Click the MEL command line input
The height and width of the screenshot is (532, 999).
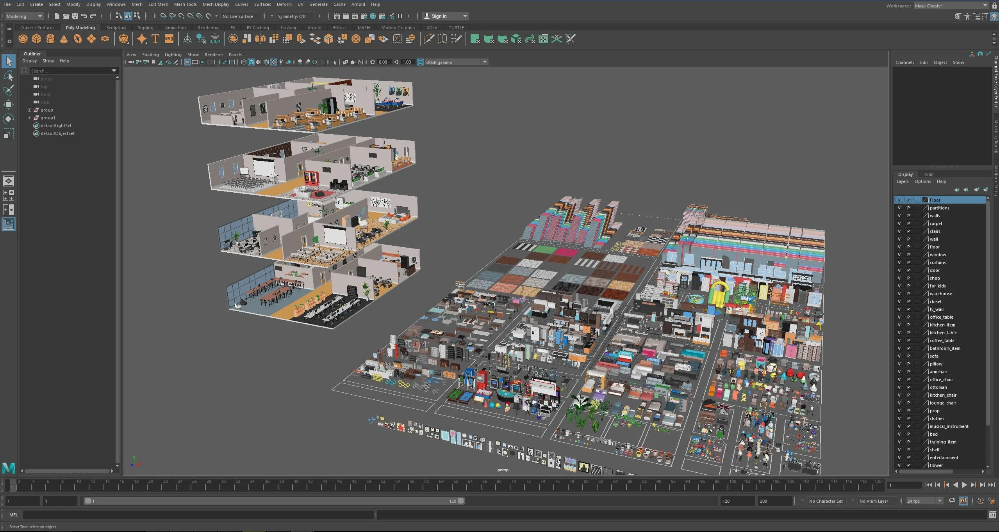pyautogui.click(x=198, y=515)
